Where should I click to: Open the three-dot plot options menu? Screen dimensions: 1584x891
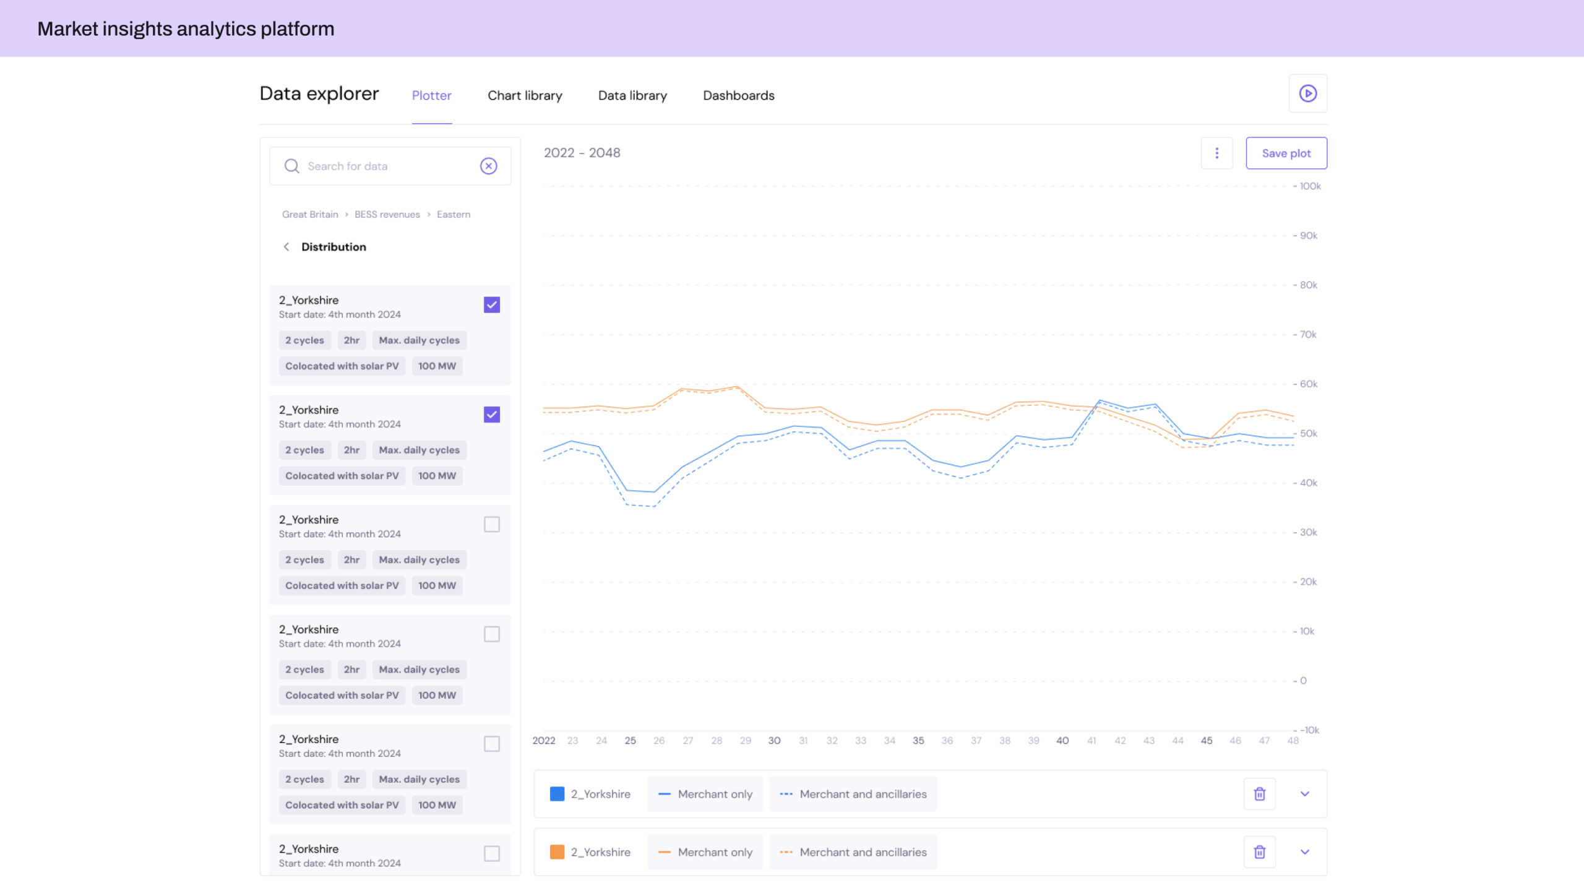(1216, 153)
